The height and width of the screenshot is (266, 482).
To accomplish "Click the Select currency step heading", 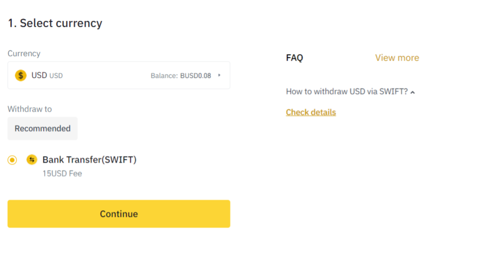I will click(x=55, y=23).
